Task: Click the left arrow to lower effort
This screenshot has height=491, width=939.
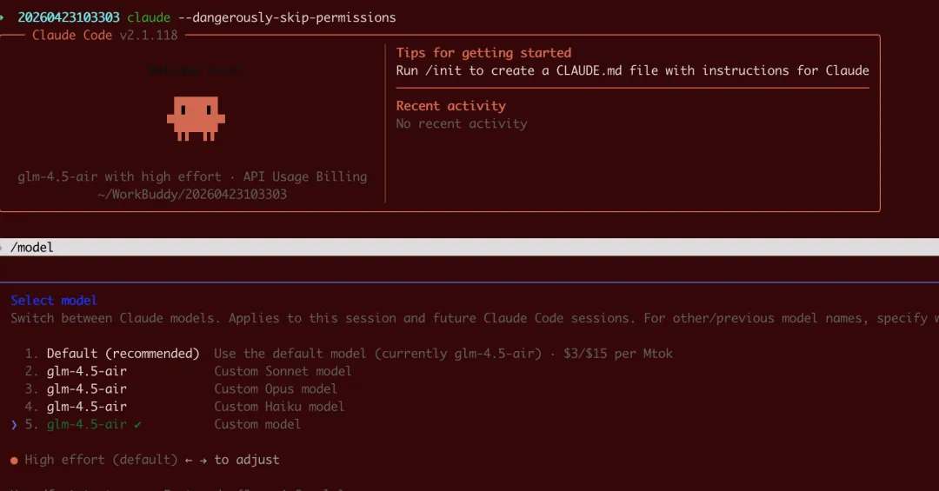Action: tap(189, 460)
